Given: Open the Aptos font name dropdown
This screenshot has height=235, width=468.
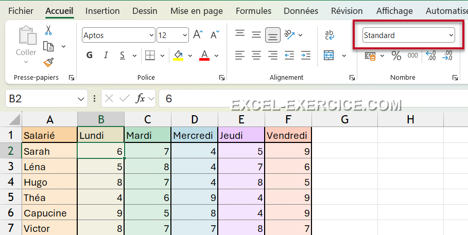Looking at the screenshot, I should (151, 35).
